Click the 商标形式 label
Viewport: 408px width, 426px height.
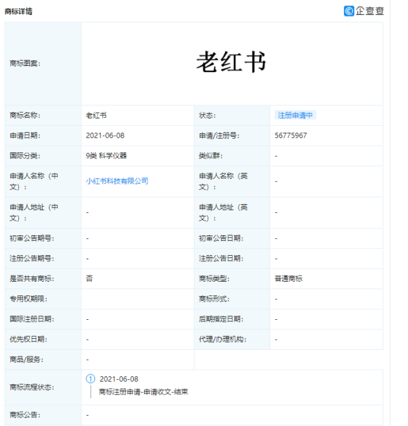coord(214,299)
